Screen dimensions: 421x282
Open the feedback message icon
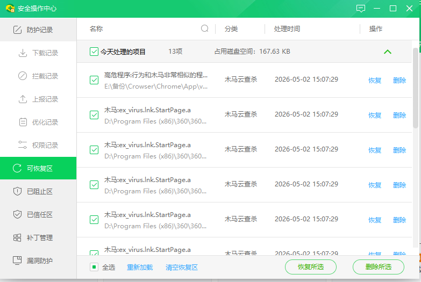[x=361, y=8]
